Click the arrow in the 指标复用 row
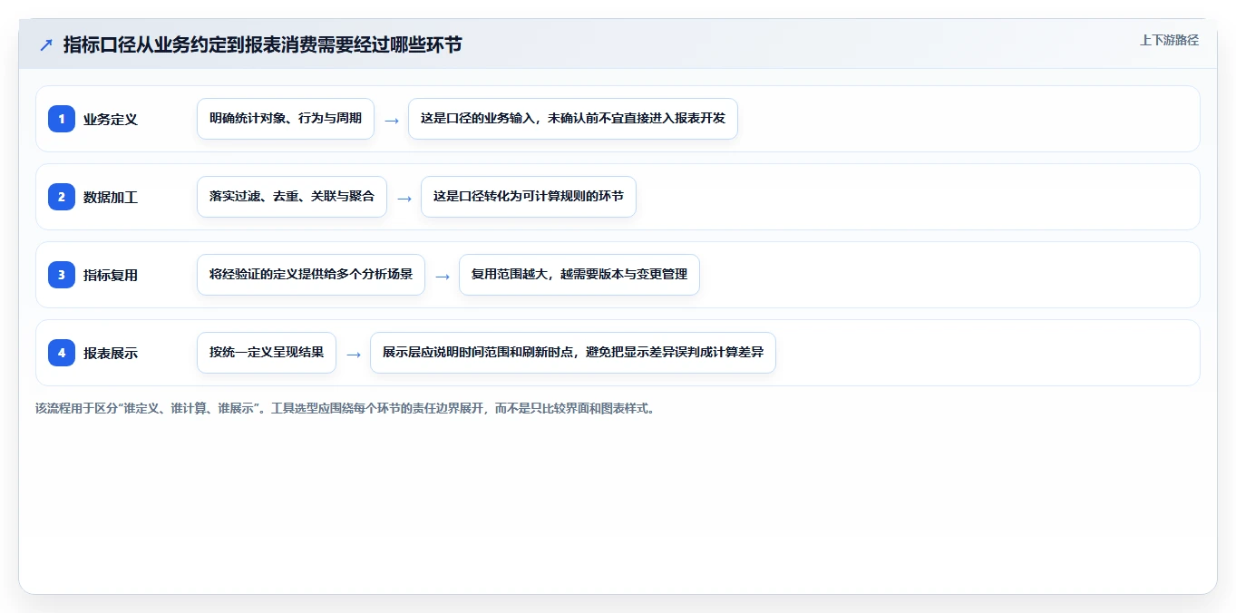Image resolution: width=1236 pixels, height=613 pixels. [443, 276]
